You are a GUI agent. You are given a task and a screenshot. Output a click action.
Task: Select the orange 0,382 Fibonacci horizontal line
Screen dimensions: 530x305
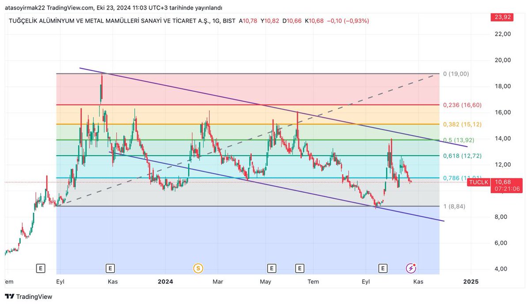coord(248,124)
